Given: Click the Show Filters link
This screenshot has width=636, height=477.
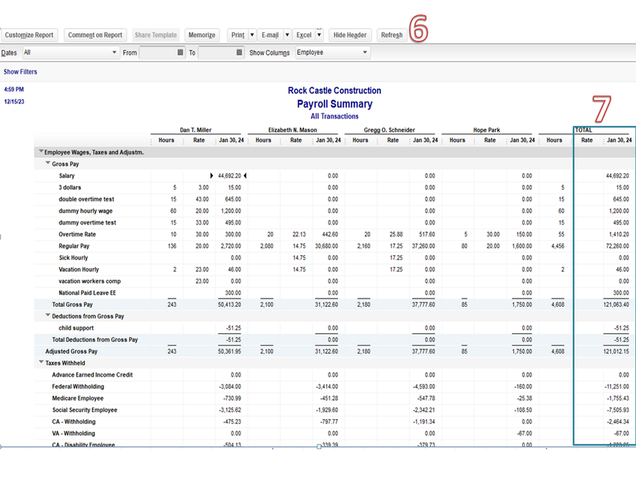Looking at the screenshot, I should coord(20,72).
